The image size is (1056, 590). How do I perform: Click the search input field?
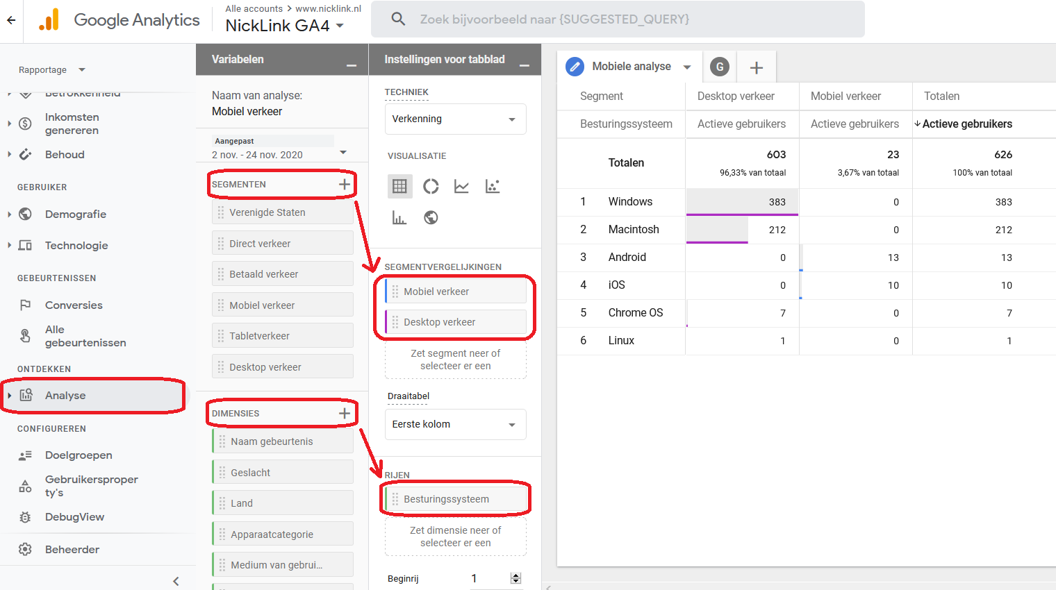point(618,19)
